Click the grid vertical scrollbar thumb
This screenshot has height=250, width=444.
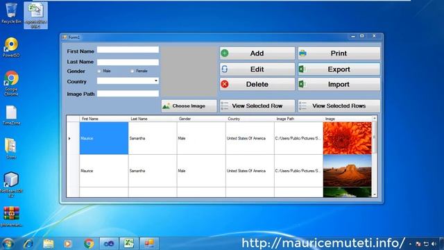point(375,137)
